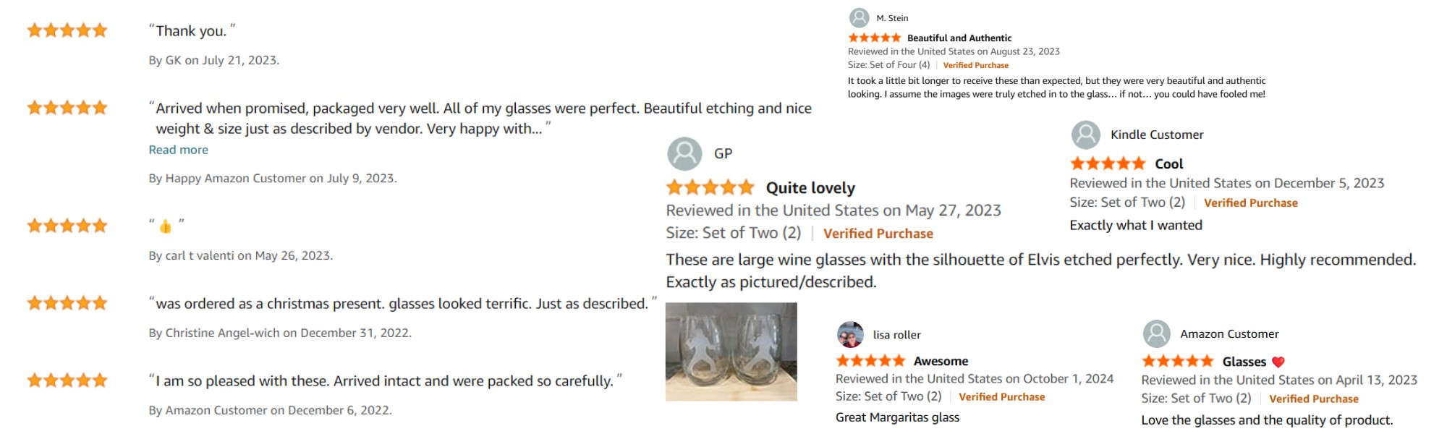Click M. Stein reviewer name

[x=892, y=18]
